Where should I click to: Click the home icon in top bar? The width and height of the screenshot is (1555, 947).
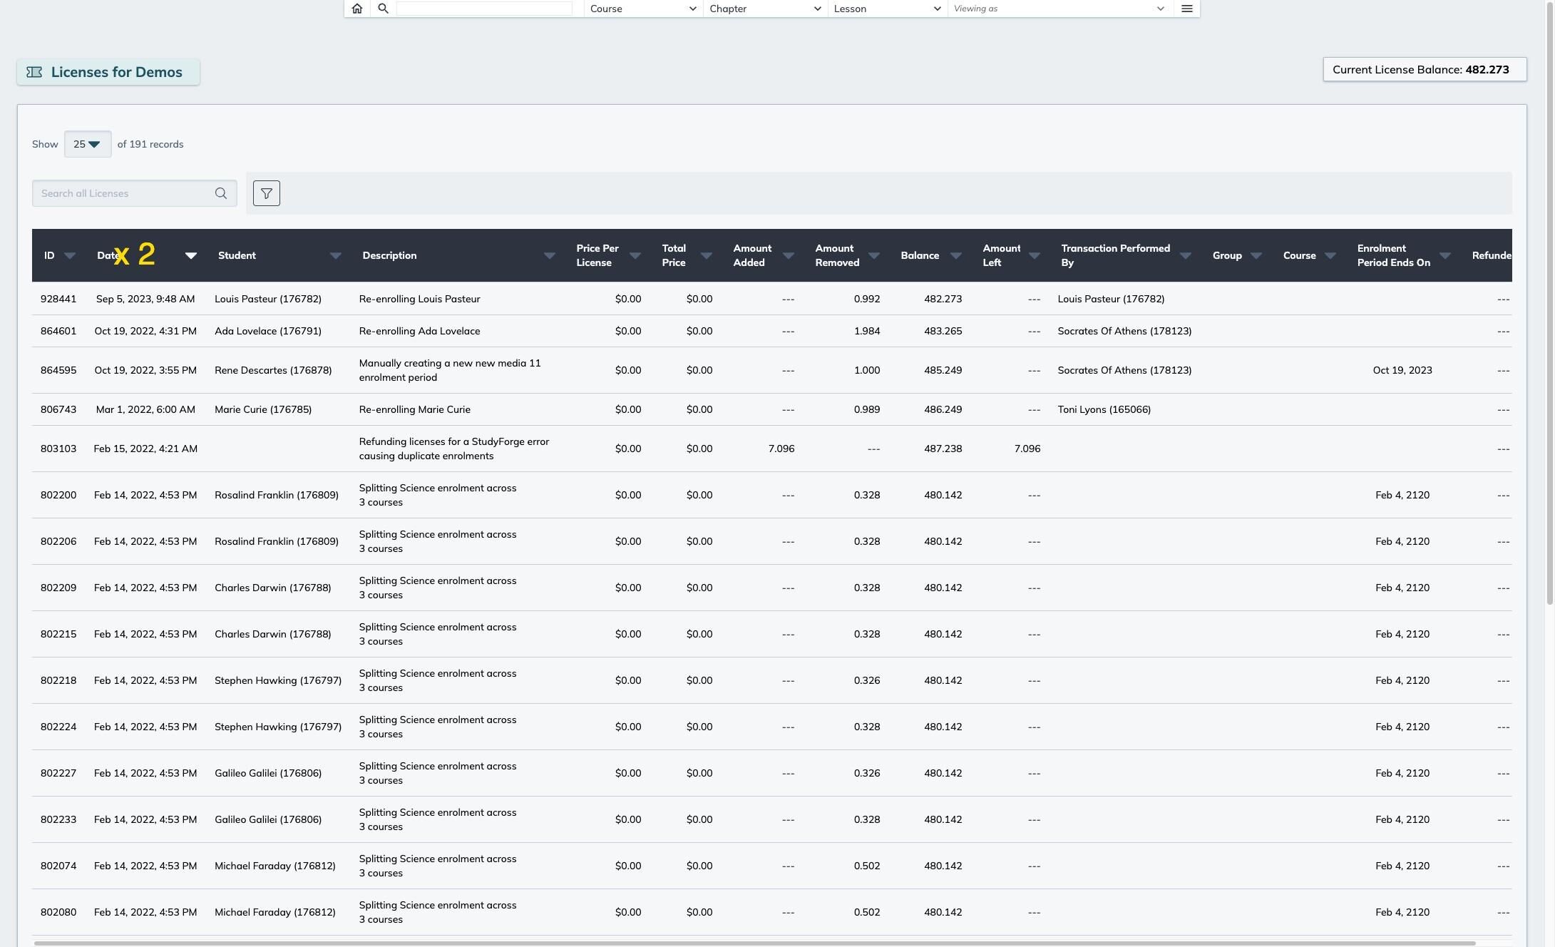[357, 9]
